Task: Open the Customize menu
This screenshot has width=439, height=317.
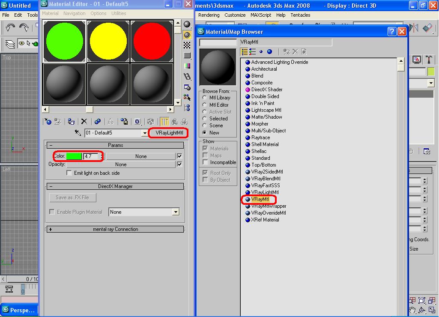Action: coord(235,15)
